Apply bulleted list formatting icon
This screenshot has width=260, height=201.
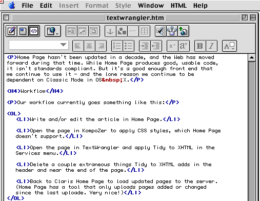(128, 46)
